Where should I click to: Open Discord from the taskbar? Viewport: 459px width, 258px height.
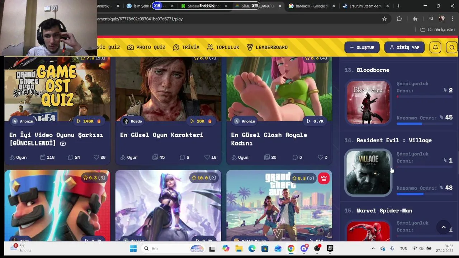[x=304, y=248]
